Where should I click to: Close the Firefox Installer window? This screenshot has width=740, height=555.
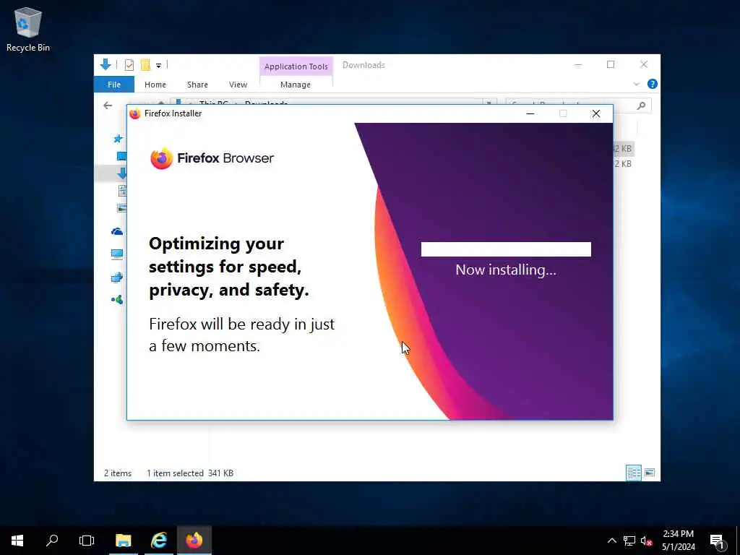point(596,113)
